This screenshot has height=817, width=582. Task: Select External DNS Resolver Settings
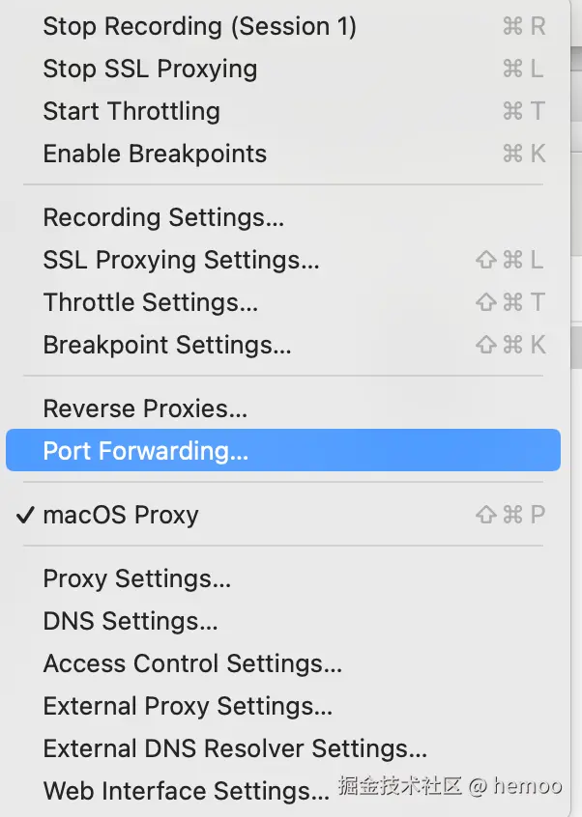[x=235, y=748]
